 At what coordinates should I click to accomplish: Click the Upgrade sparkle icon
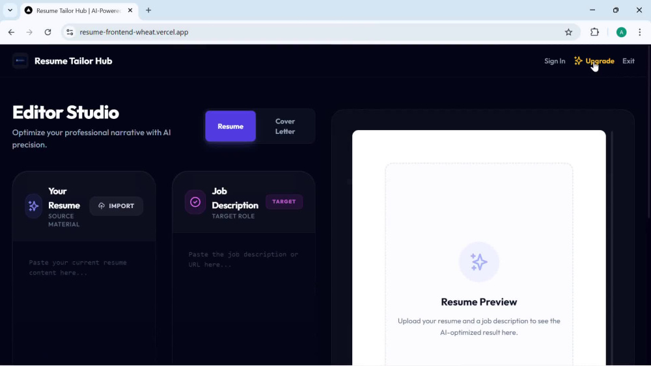[578, 61]
